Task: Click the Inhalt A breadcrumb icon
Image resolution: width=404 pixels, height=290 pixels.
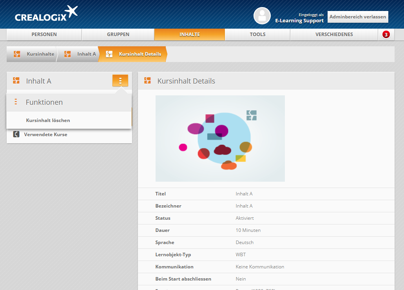Action: [x=67, y=54]
